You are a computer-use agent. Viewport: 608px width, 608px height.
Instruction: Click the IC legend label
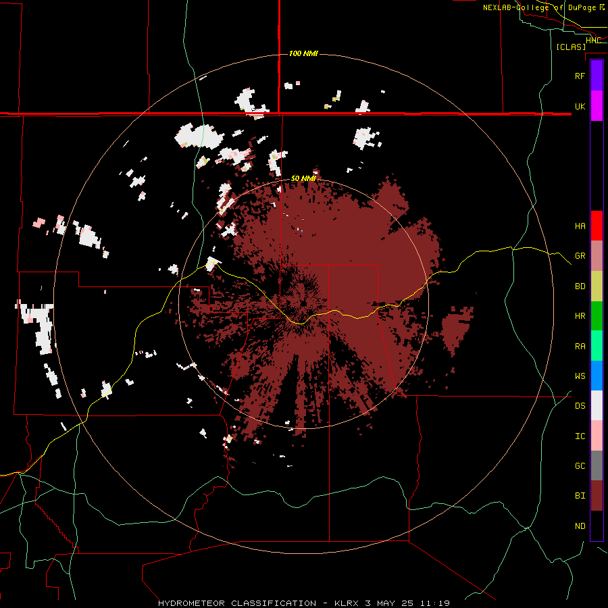click(x=580, y=436)
